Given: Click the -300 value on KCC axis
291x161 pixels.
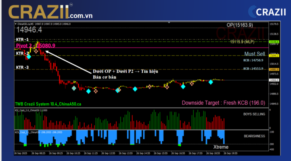Looking at the screenshot, I should [272, 144].
